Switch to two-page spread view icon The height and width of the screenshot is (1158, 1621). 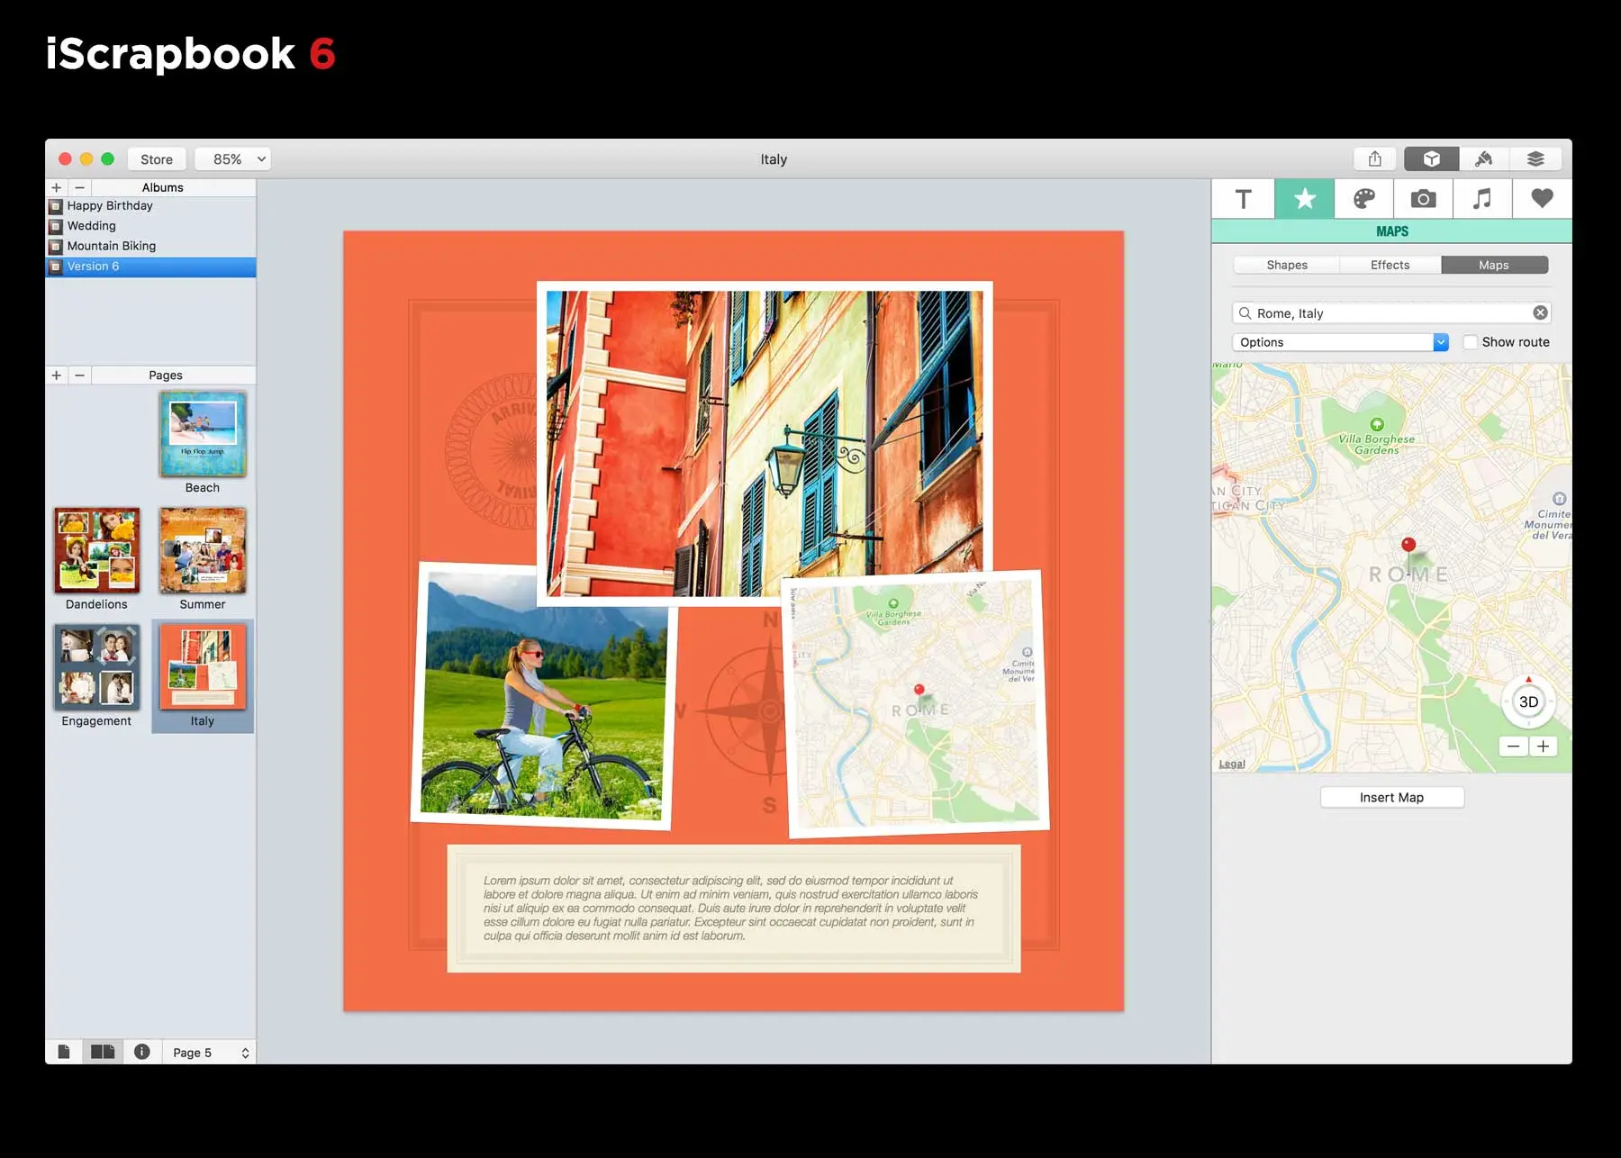(103, 1052)
